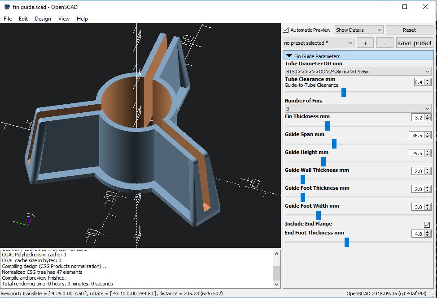Increase Fin Thickness with up arrow

428,115
